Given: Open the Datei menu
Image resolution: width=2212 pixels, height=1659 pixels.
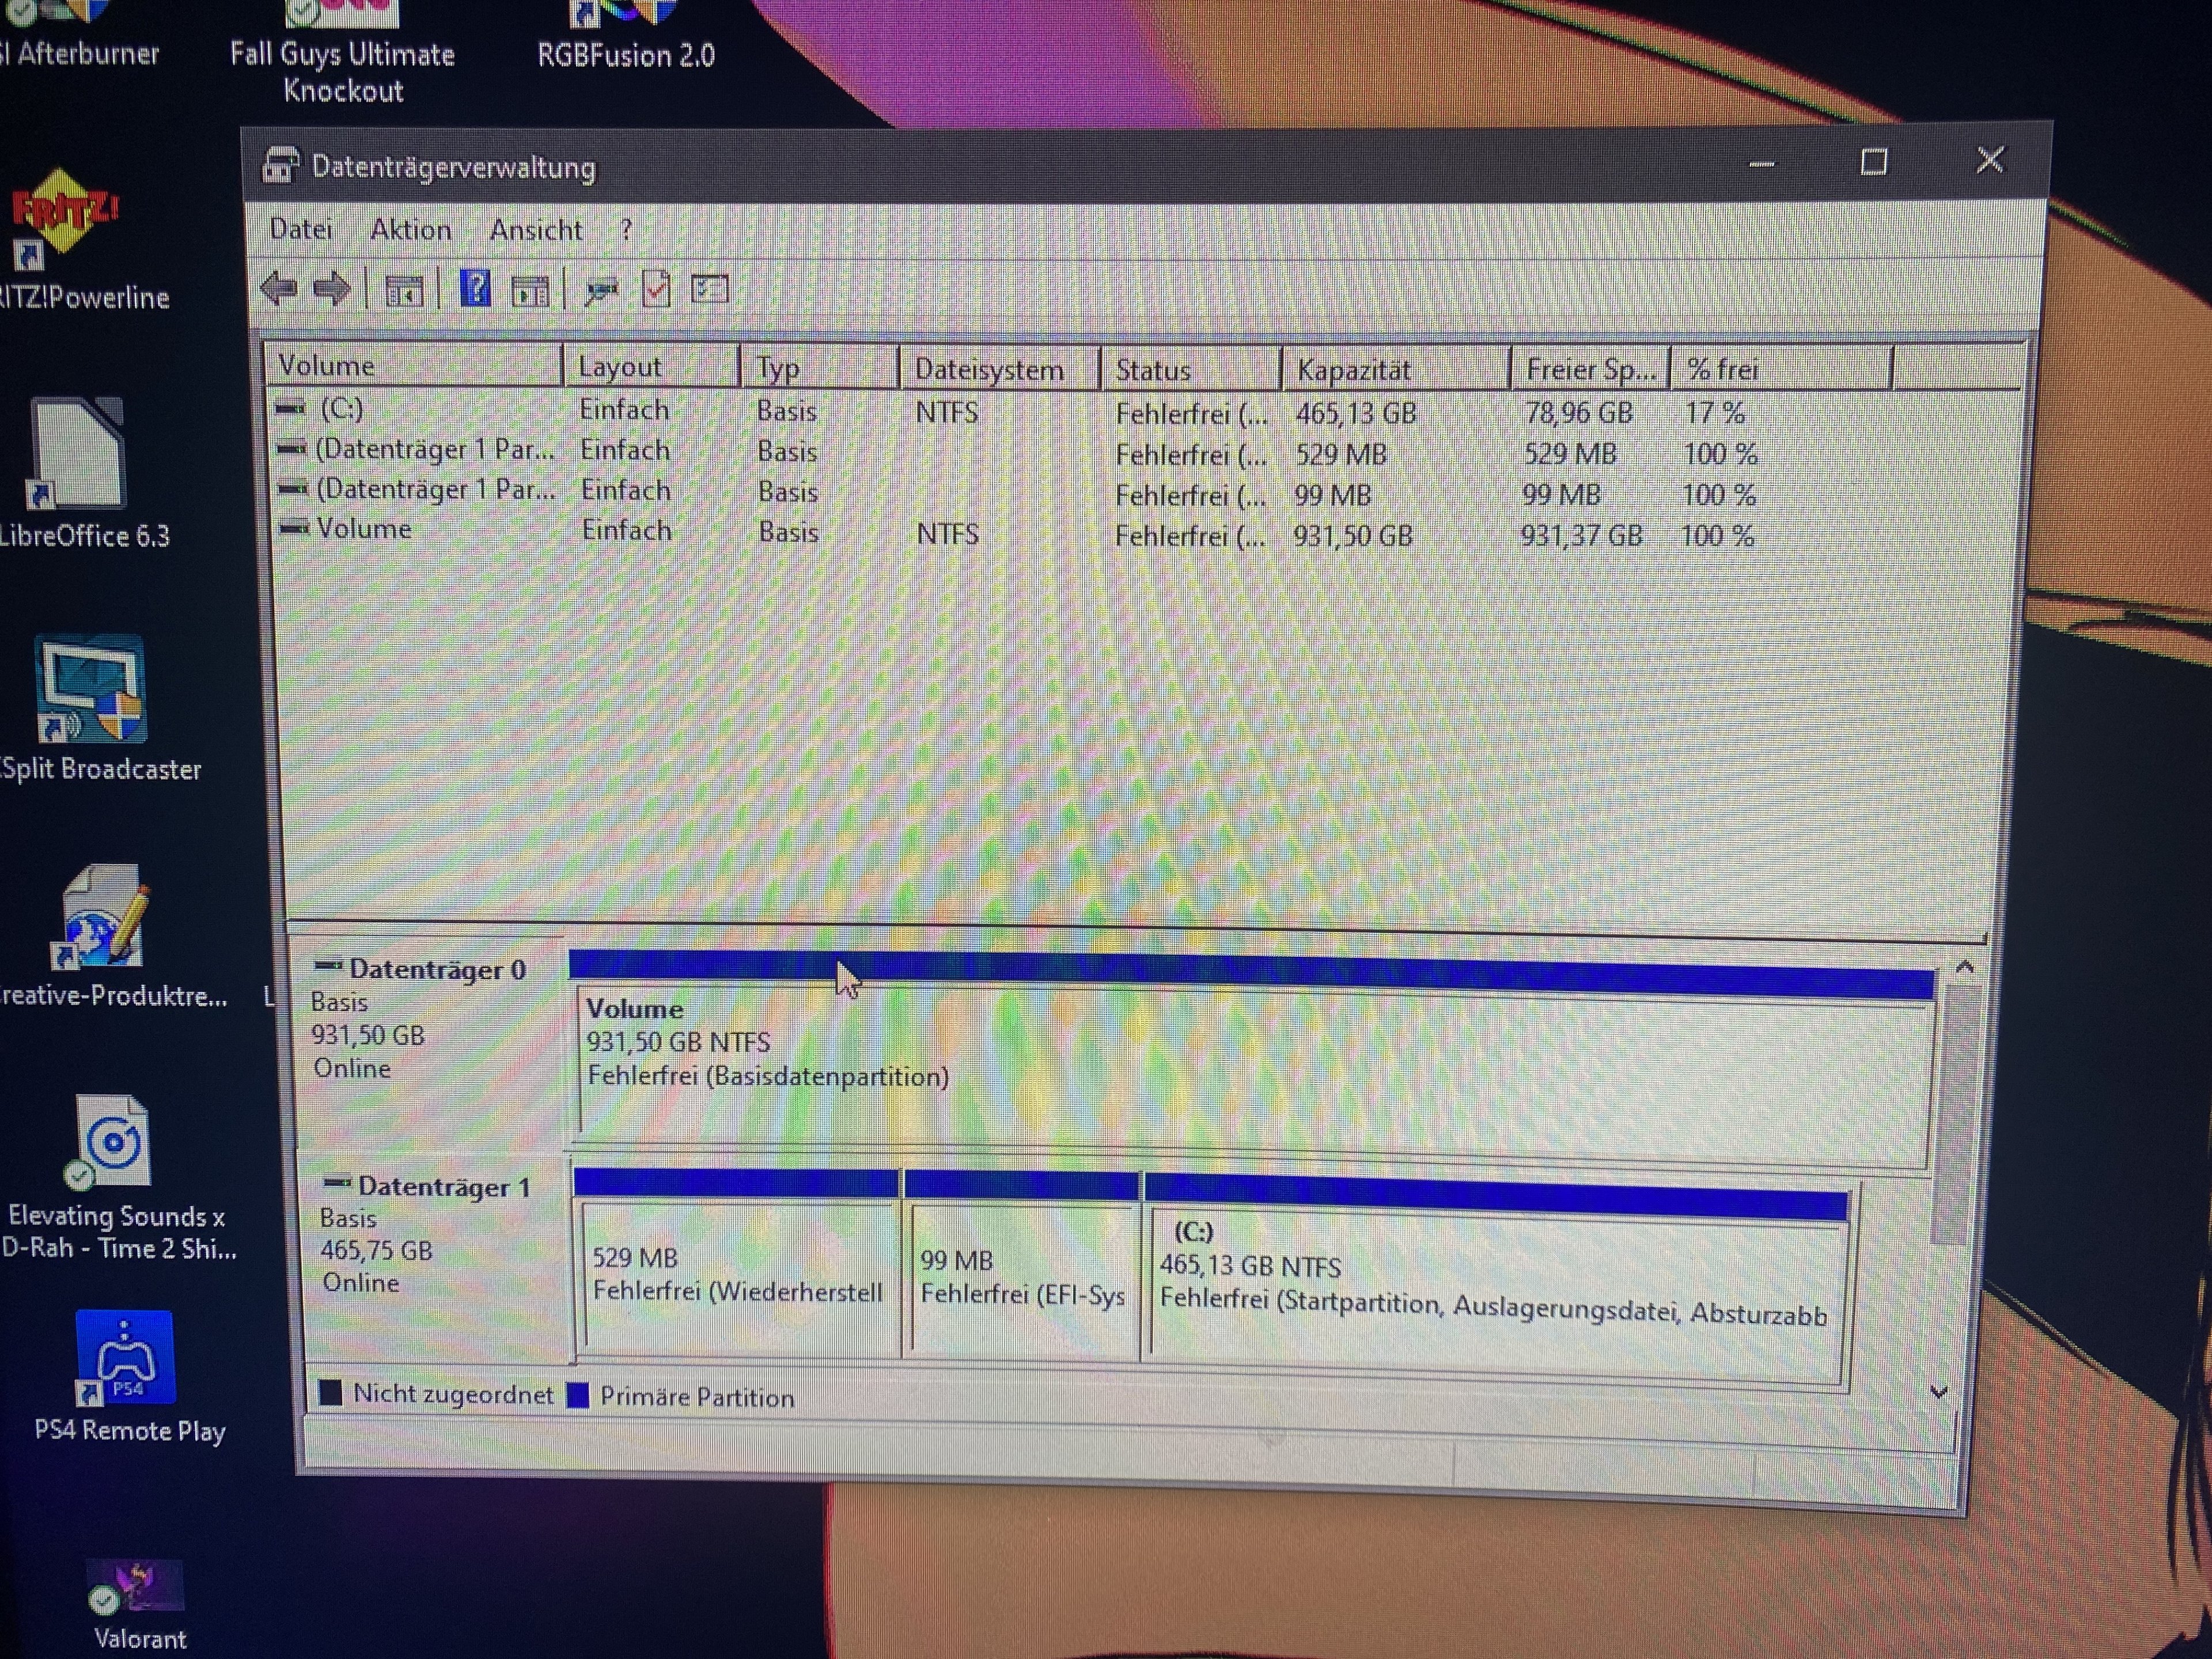Looking at the screenshot, I should [300, 230].
